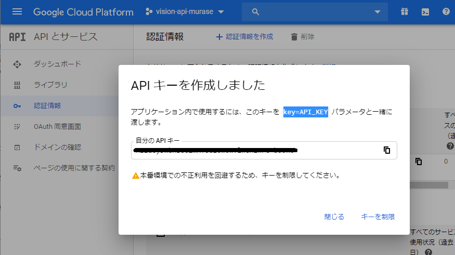The width and height of the screenshot is (455, 255).
Task: Select 認証情報 in the sidebar
Action: tap(47, 106)
